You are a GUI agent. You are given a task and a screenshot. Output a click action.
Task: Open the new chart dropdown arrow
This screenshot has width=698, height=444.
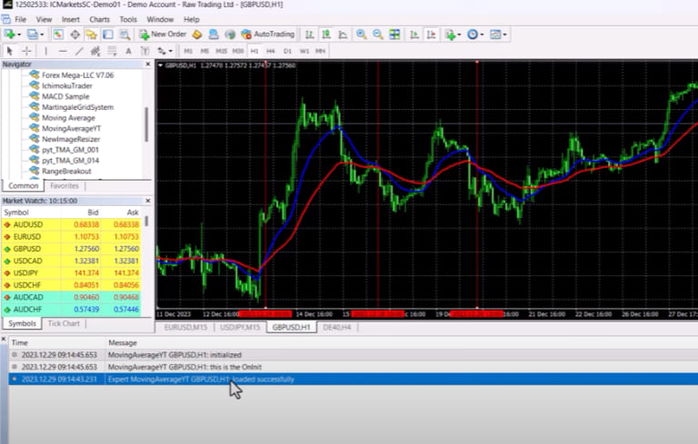click(x=19, y=34)
